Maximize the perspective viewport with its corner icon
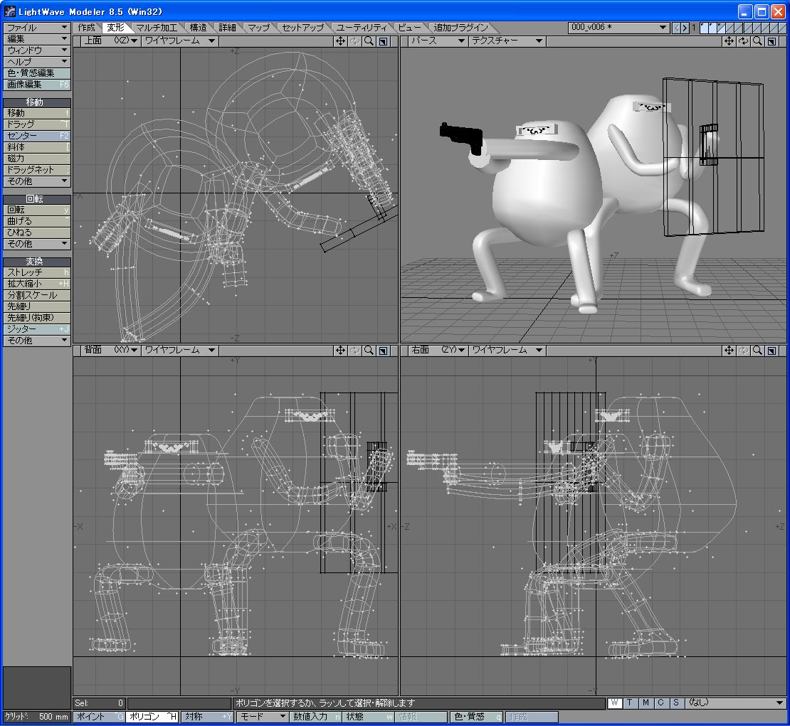 point(771,41)
